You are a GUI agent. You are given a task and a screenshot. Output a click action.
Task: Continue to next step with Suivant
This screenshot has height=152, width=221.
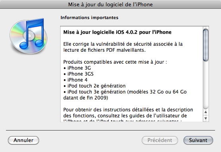click(x=198, y=140)
